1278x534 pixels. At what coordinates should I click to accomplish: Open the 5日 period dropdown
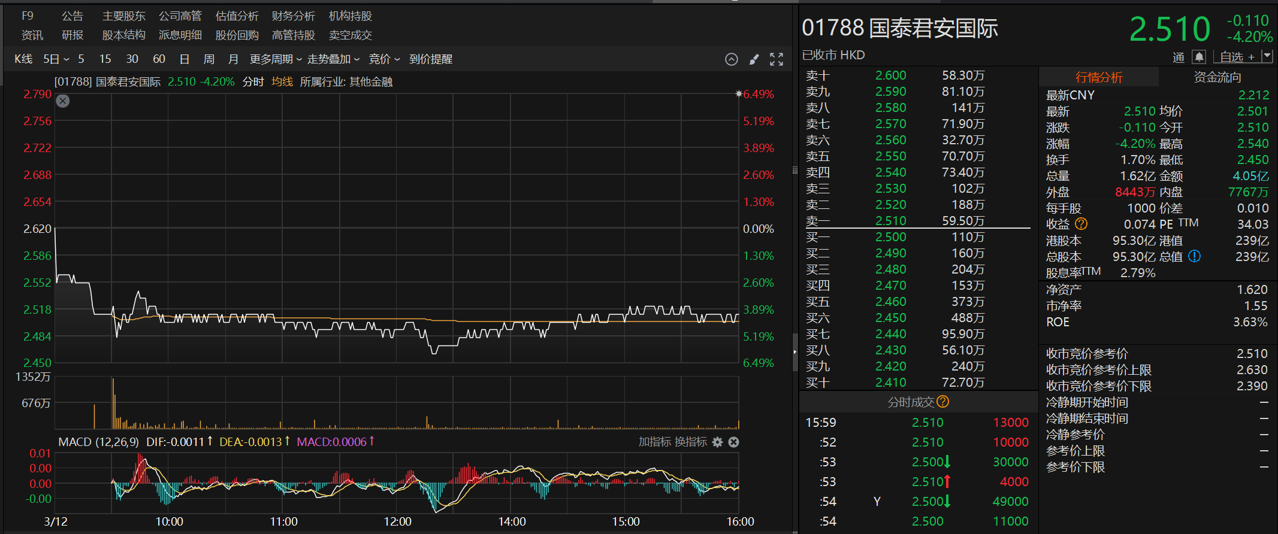(56, 59)
